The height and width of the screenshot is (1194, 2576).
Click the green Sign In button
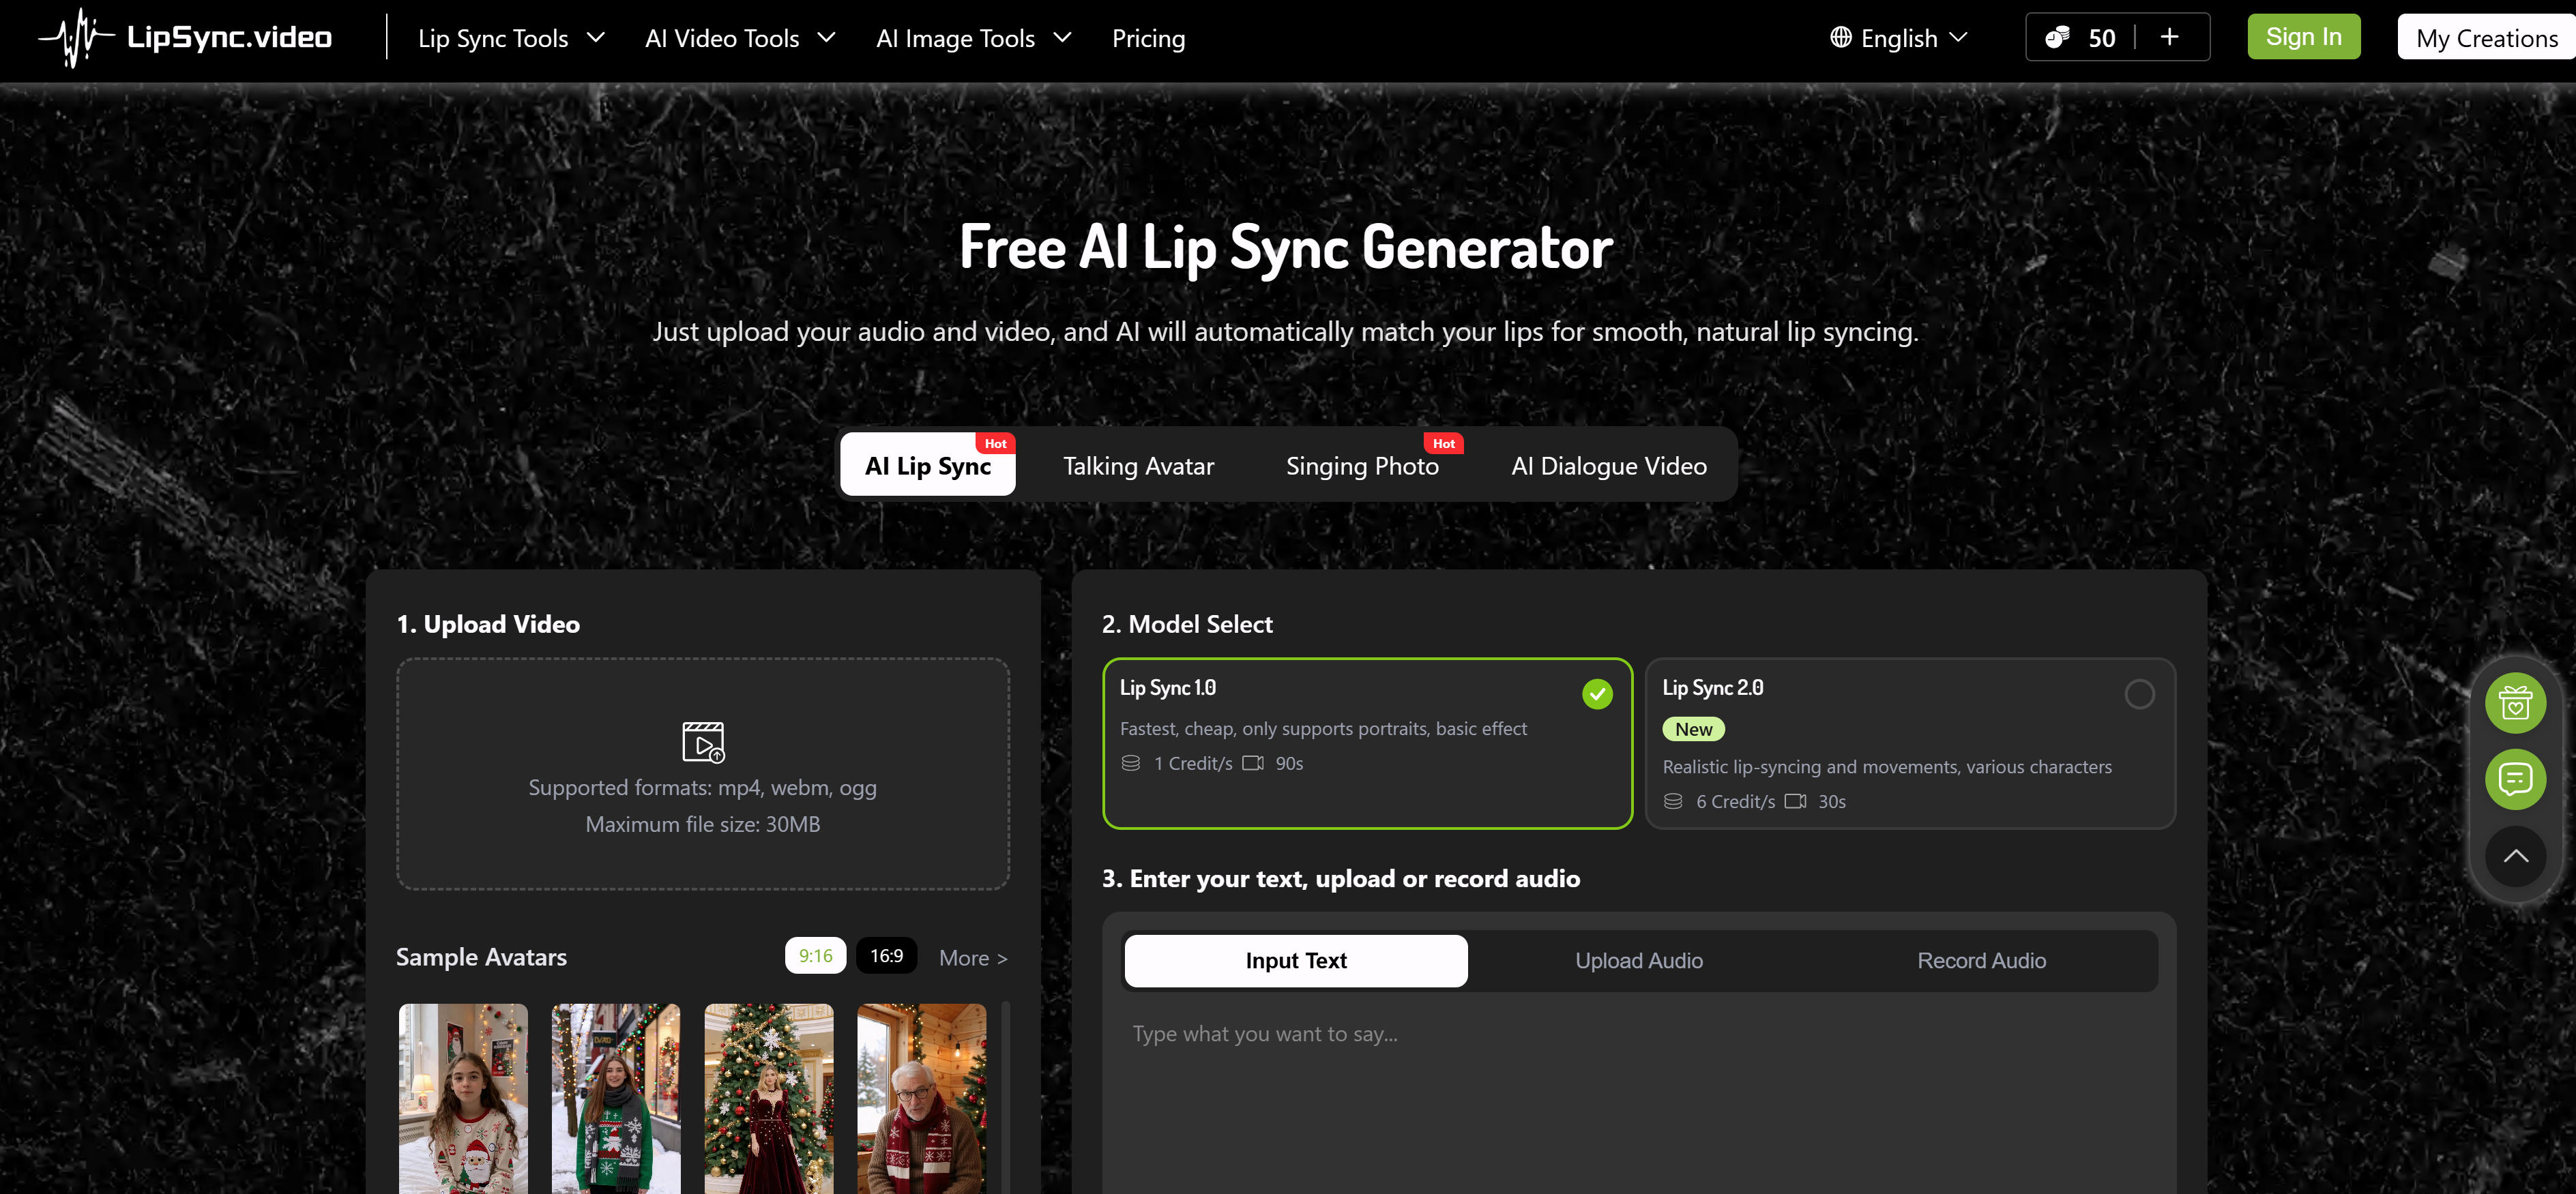(2303, 37)
